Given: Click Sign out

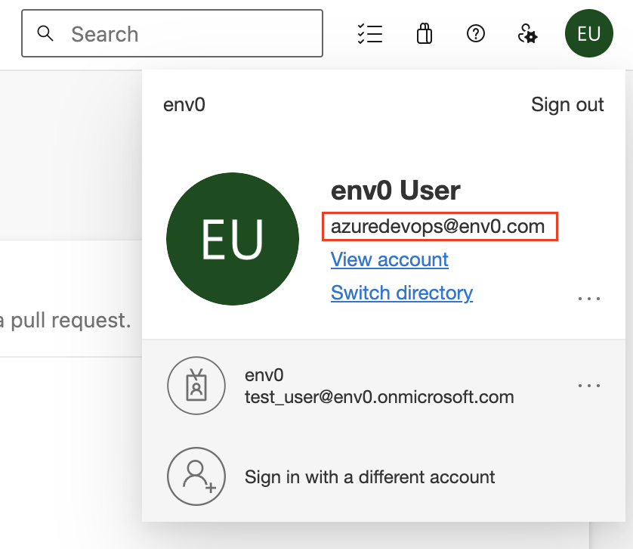Looking at the screenshot, I should coord(567,104).
